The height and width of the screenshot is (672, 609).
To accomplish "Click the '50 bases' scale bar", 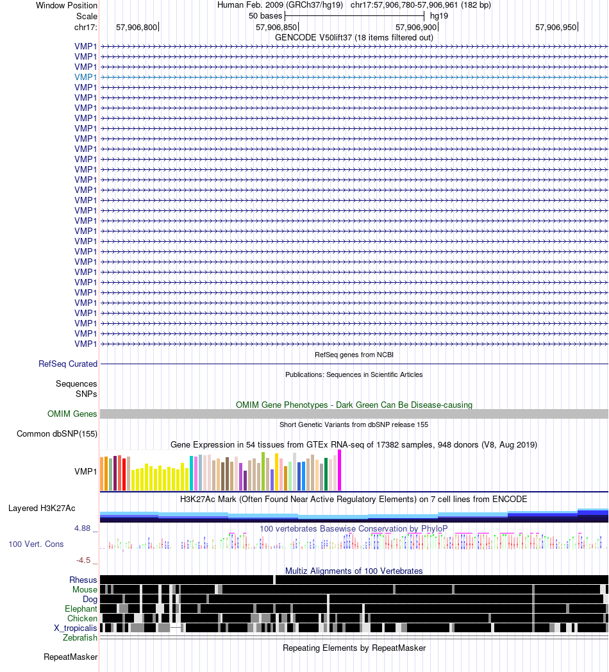I will point(355,16).
